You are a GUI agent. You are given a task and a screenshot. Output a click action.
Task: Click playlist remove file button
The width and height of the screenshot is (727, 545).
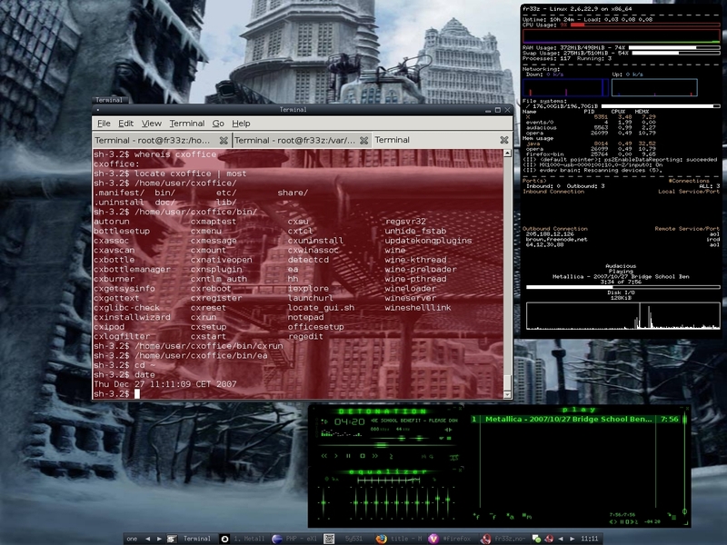pos(493,516)
